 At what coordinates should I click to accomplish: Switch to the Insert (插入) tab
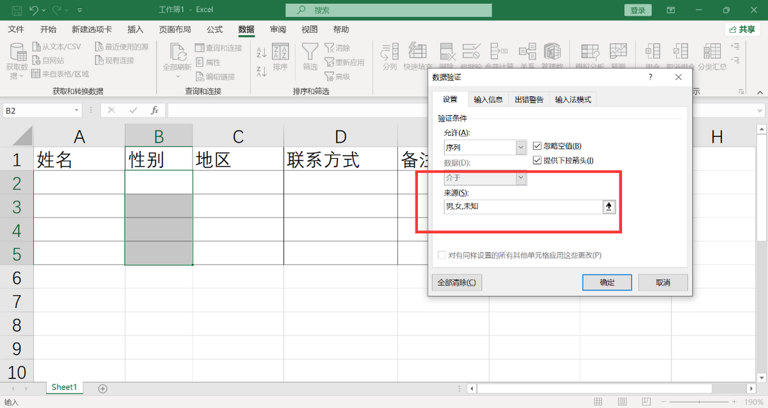point(136,29)
